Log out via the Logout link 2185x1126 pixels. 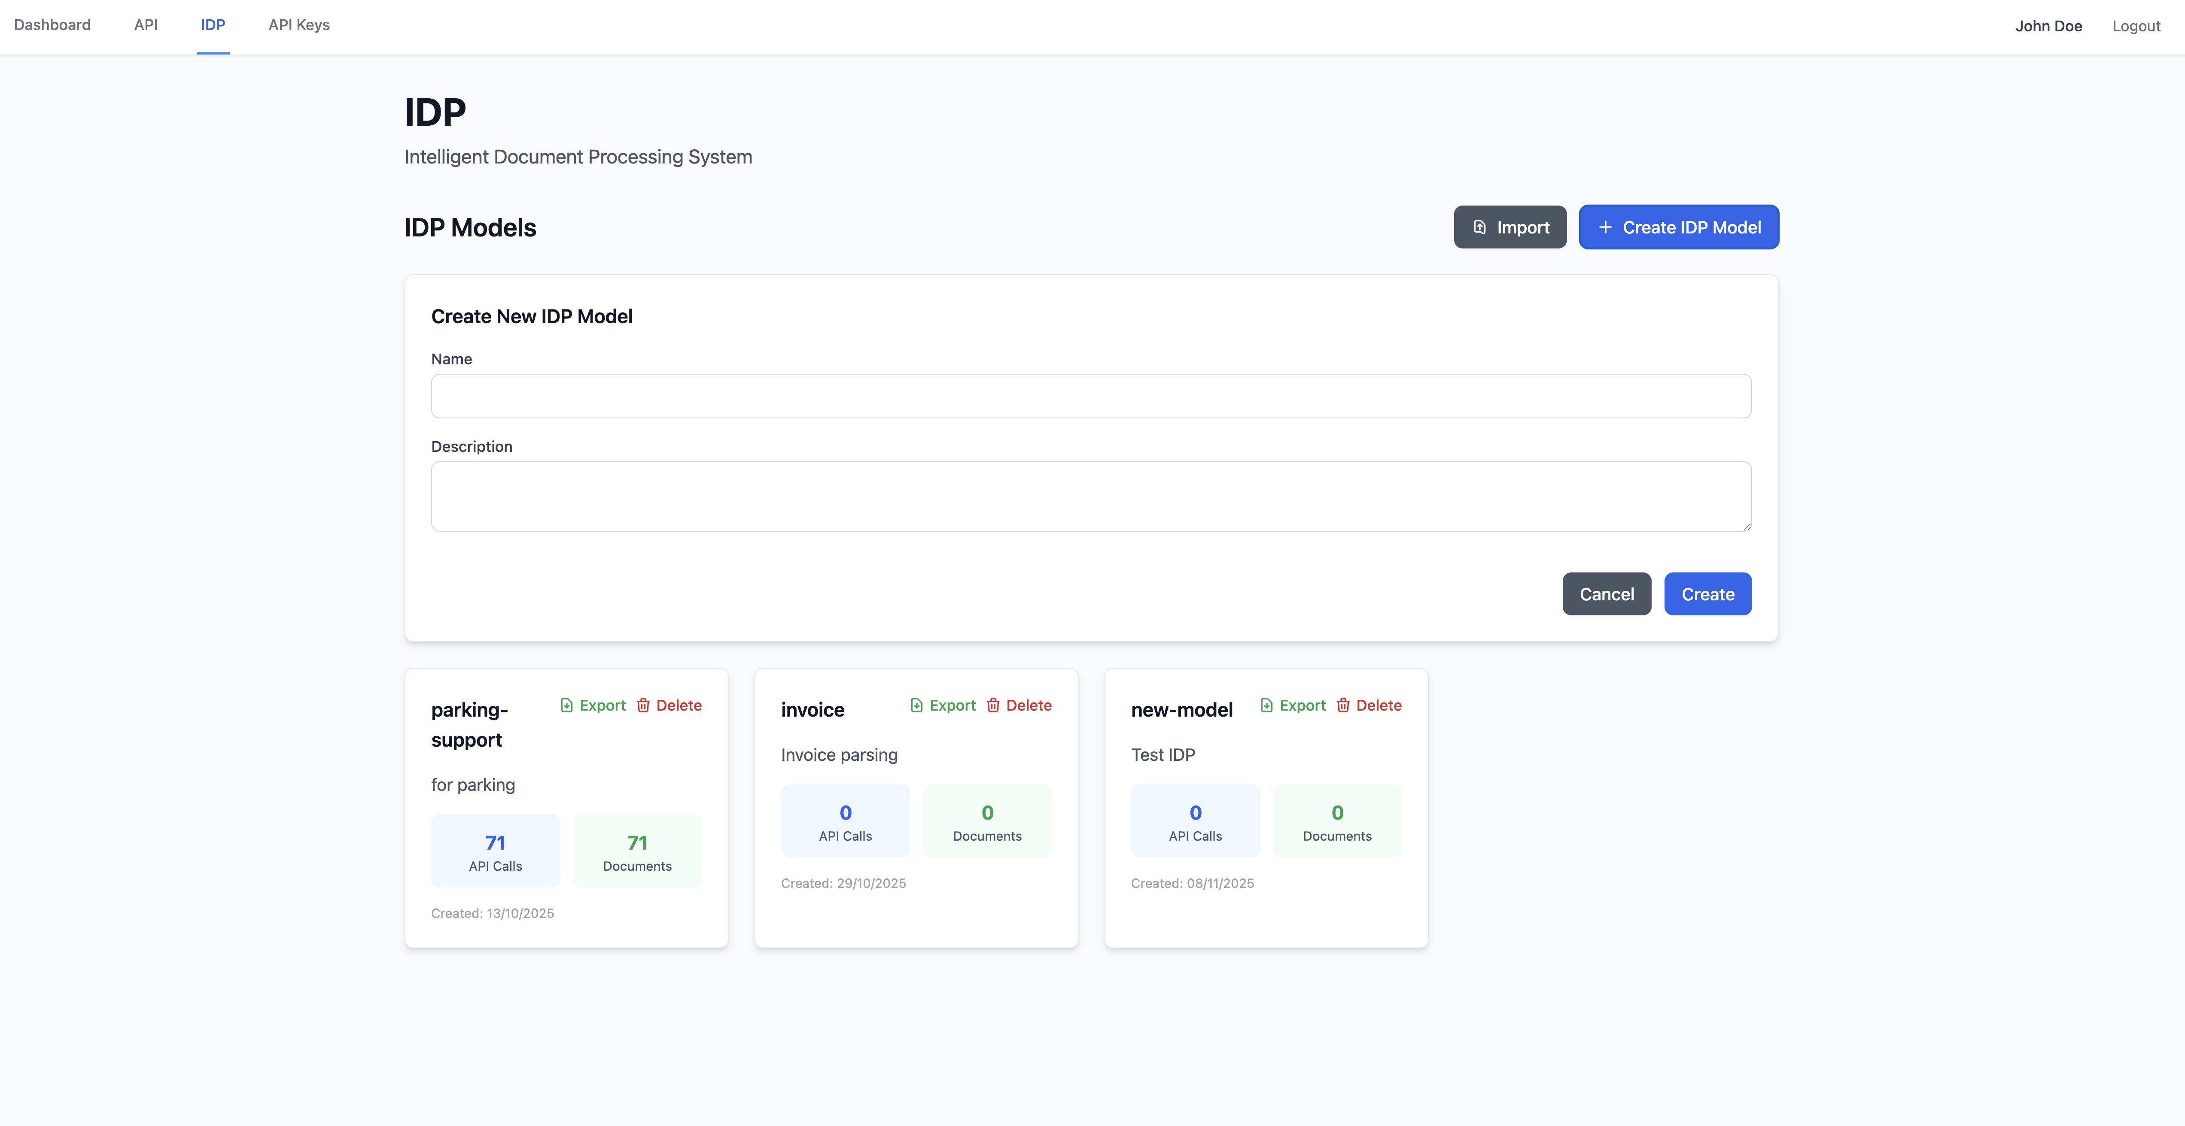pyautogui.click(x=2135, y=26)
